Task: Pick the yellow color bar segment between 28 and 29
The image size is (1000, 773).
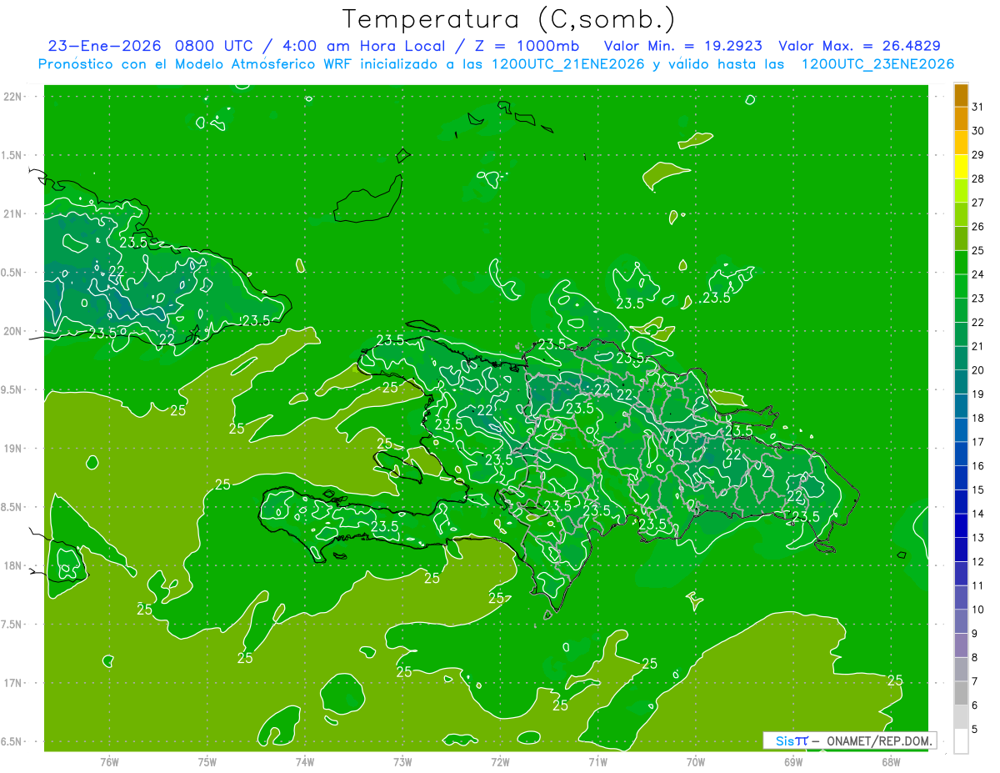Action: tap(961, 167)
